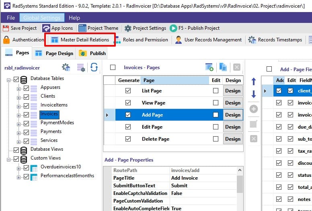Click RadSystems app logo in title bar

point(7,6)
